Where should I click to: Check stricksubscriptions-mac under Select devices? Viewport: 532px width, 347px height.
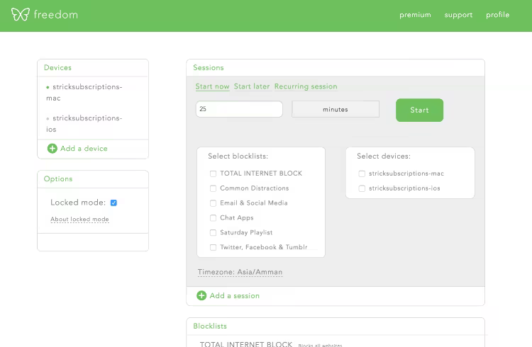(362, 173)
